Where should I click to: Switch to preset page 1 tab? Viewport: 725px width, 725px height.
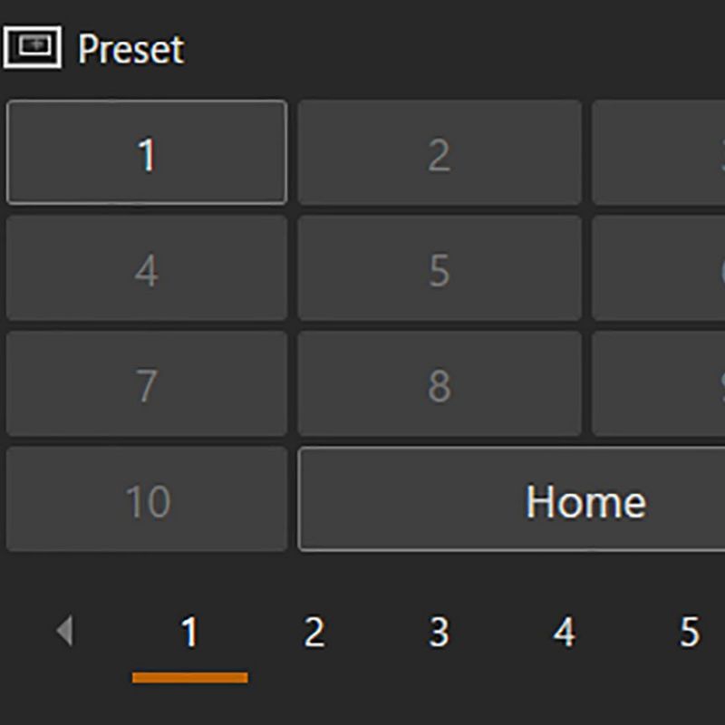point(189,632)
